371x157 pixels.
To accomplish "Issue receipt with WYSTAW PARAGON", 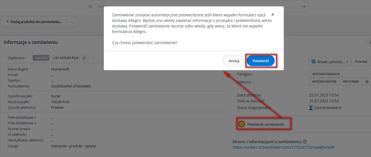I will click(326, 74).
